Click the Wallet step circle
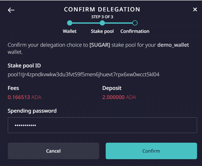The image size is (202, 166). click(69, 23)
